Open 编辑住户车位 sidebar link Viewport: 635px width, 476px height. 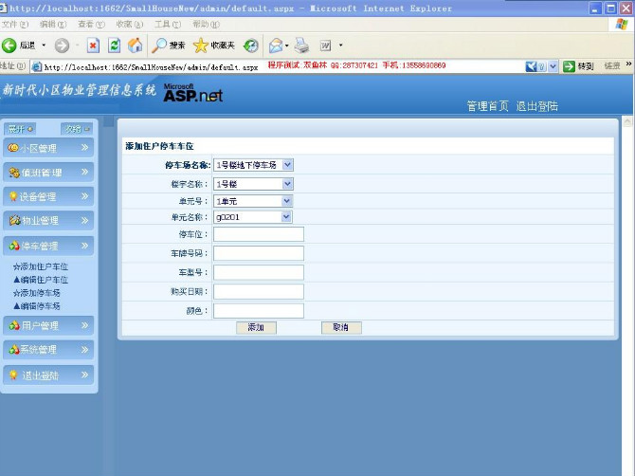(x=41, y=280)
